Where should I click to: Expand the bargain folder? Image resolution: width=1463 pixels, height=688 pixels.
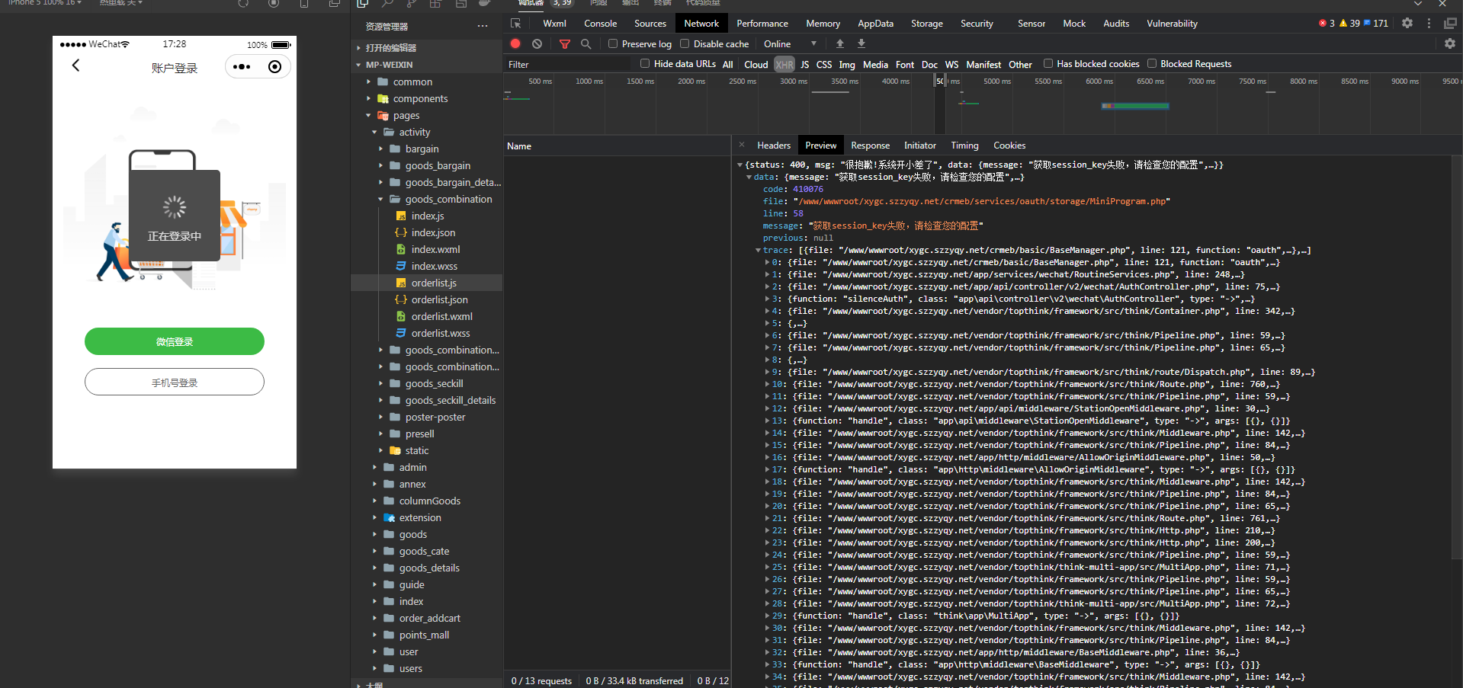pyautogui.click(x=380, y=149)
